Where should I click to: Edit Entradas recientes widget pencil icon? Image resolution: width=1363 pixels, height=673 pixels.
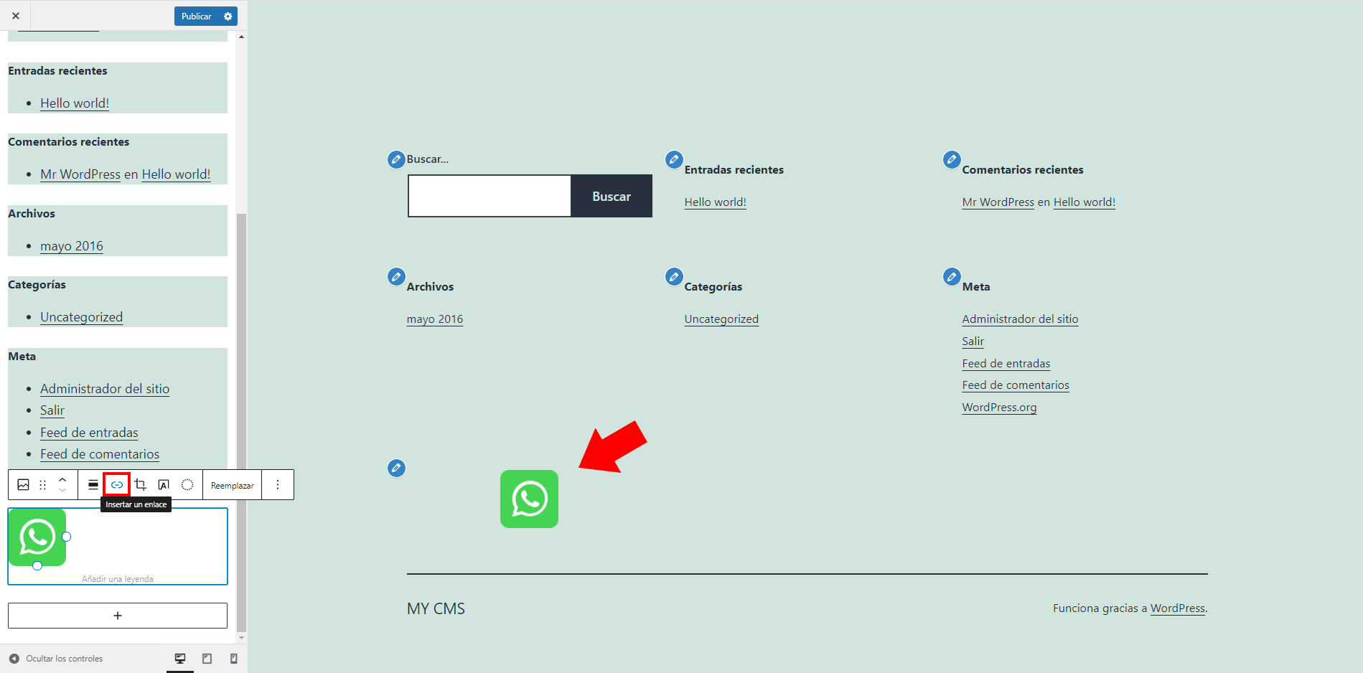674,159
